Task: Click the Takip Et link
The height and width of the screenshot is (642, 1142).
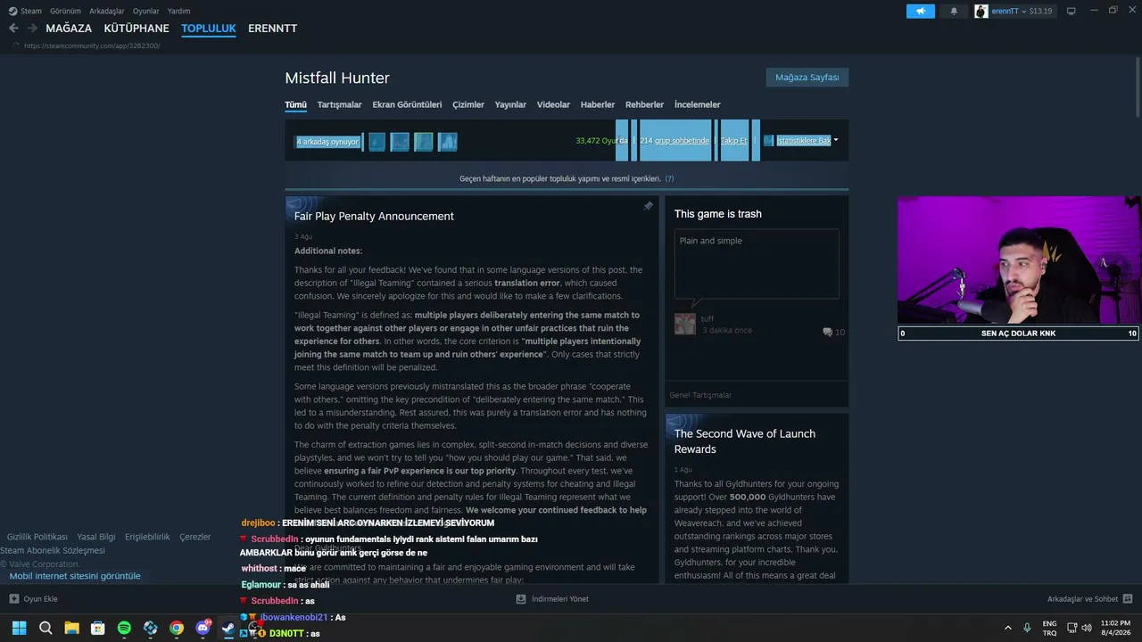Action: [734, 141]
